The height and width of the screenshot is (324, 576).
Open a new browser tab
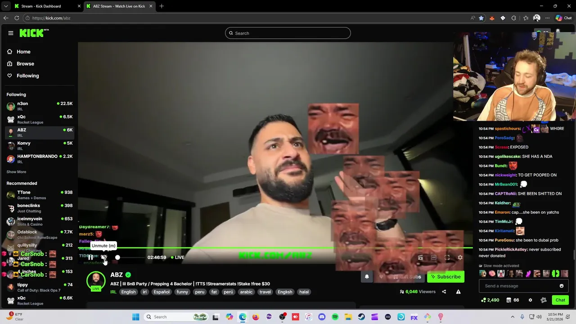tap(162, 6)
